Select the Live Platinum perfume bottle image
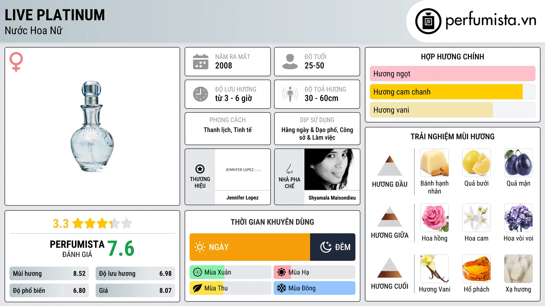The width and height of the screenshot is (545, 306). [92, 126]
